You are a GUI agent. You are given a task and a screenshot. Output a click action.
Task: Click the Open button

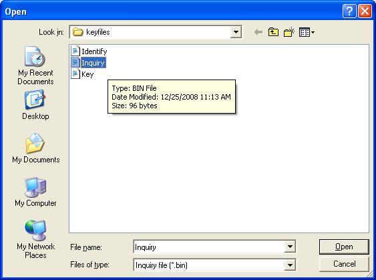(x=344, y=247)
